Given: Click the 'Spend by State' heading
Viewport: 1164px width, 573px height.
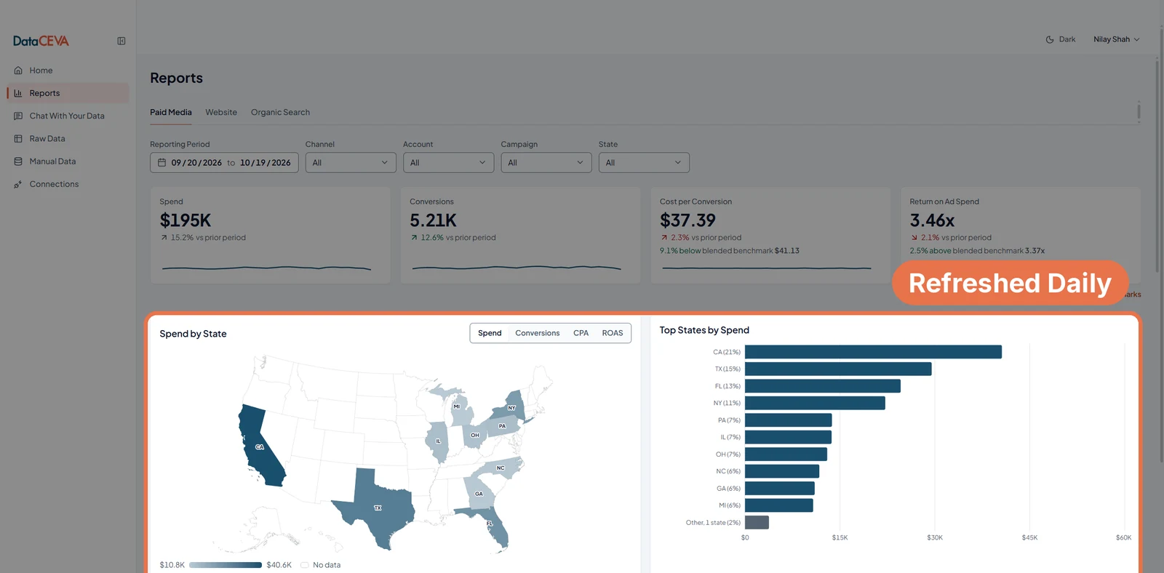Looking at the screenshot, I should [193, 334].
